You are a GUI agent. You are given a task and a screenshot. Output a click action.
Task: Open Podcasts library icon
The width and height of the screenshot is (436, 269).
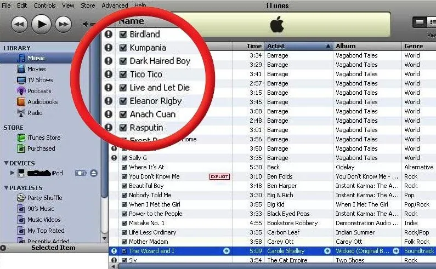point(21,91)
